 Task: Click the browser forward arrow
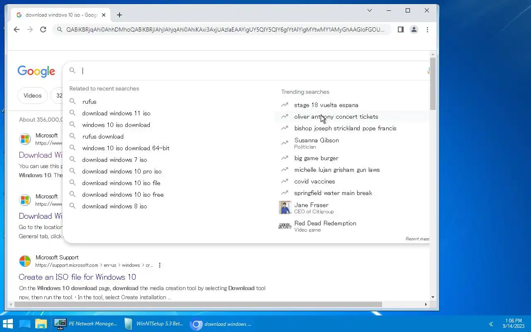tap(30, 29)
